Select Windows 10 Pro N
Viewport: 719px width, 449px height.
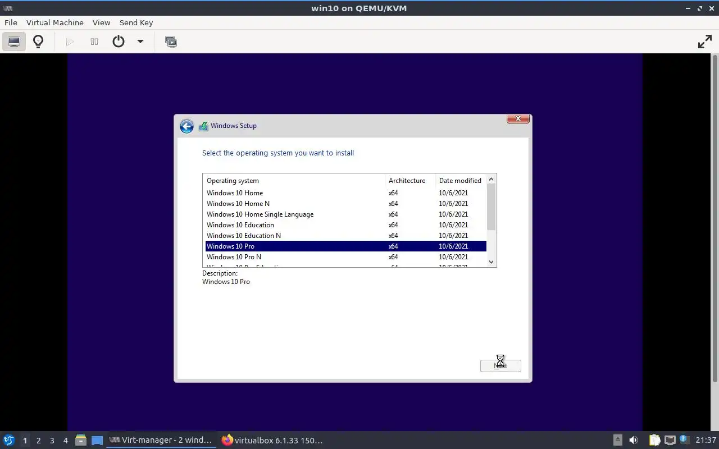coord(346,257)
